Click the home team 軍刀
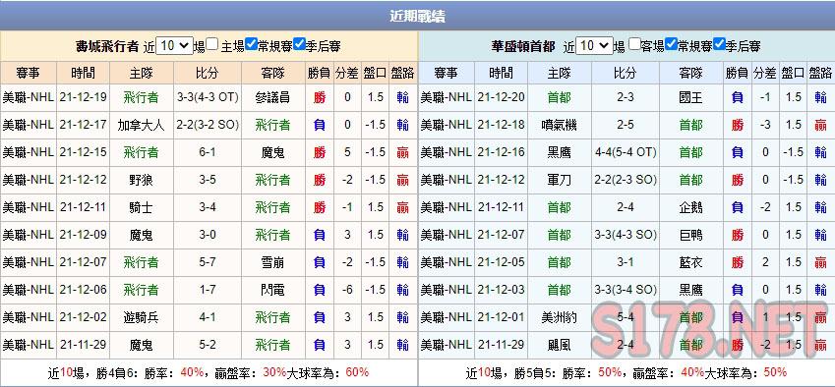The image size is (835, 387). pos(560,180)
